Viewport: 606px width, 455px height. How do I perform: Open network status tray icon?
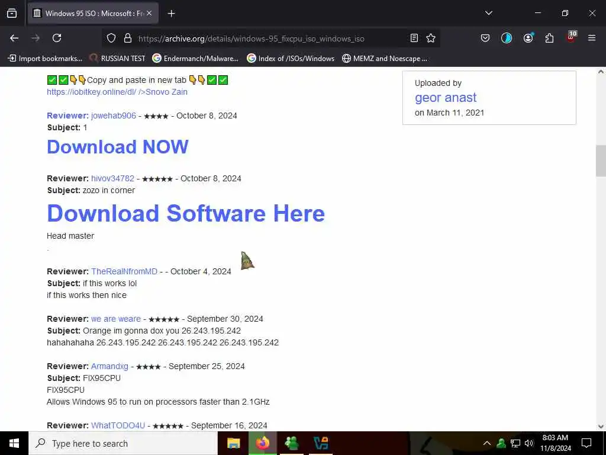tap(515, 443)
